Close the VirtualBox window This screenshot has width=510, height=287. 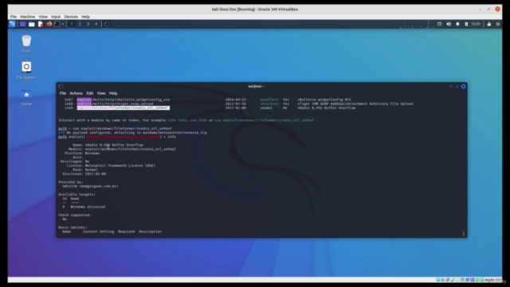tap(497, 9)
